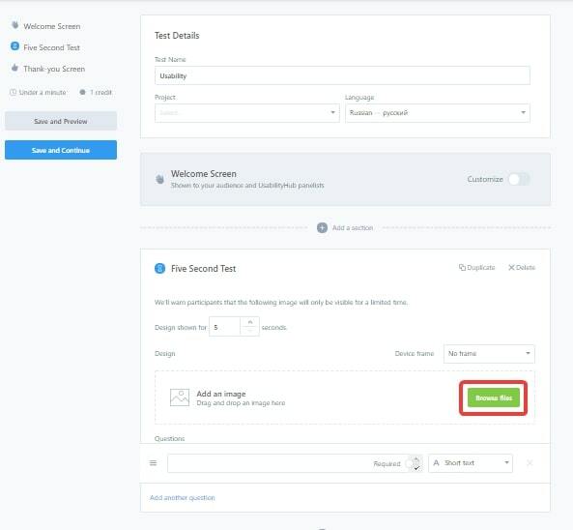573x530 pixels.
Task: Click the drag handle icon for question row
Action: tap(153, 463)
